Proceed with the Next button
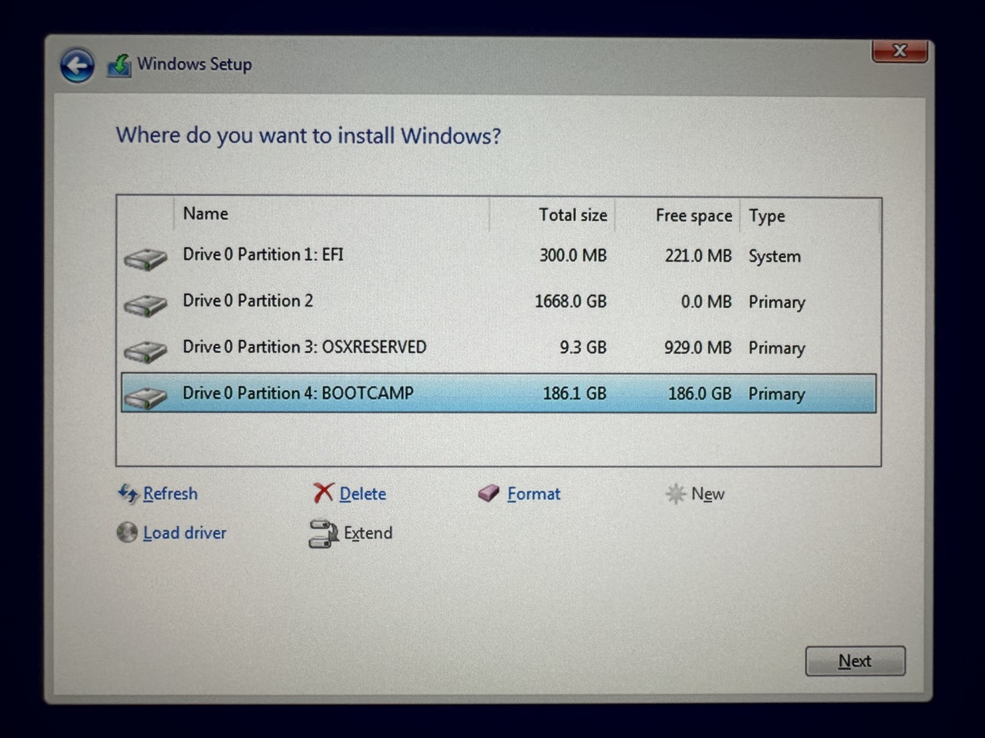The image size is (985, 738). (855, 661)
